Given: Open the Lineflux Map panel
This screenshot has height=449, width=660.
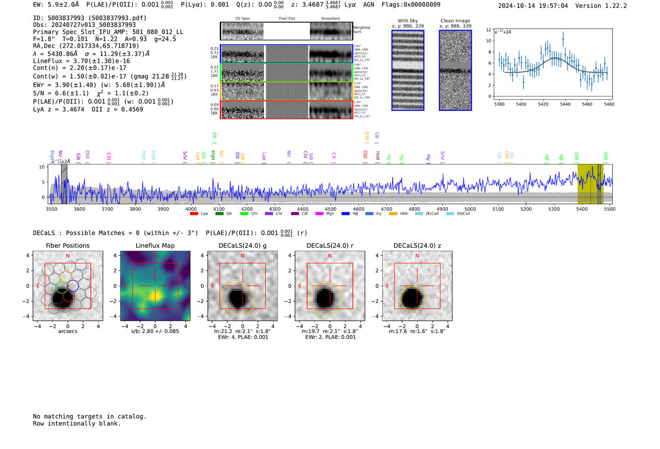Looking at the screenshot, I should click(155, 286).
